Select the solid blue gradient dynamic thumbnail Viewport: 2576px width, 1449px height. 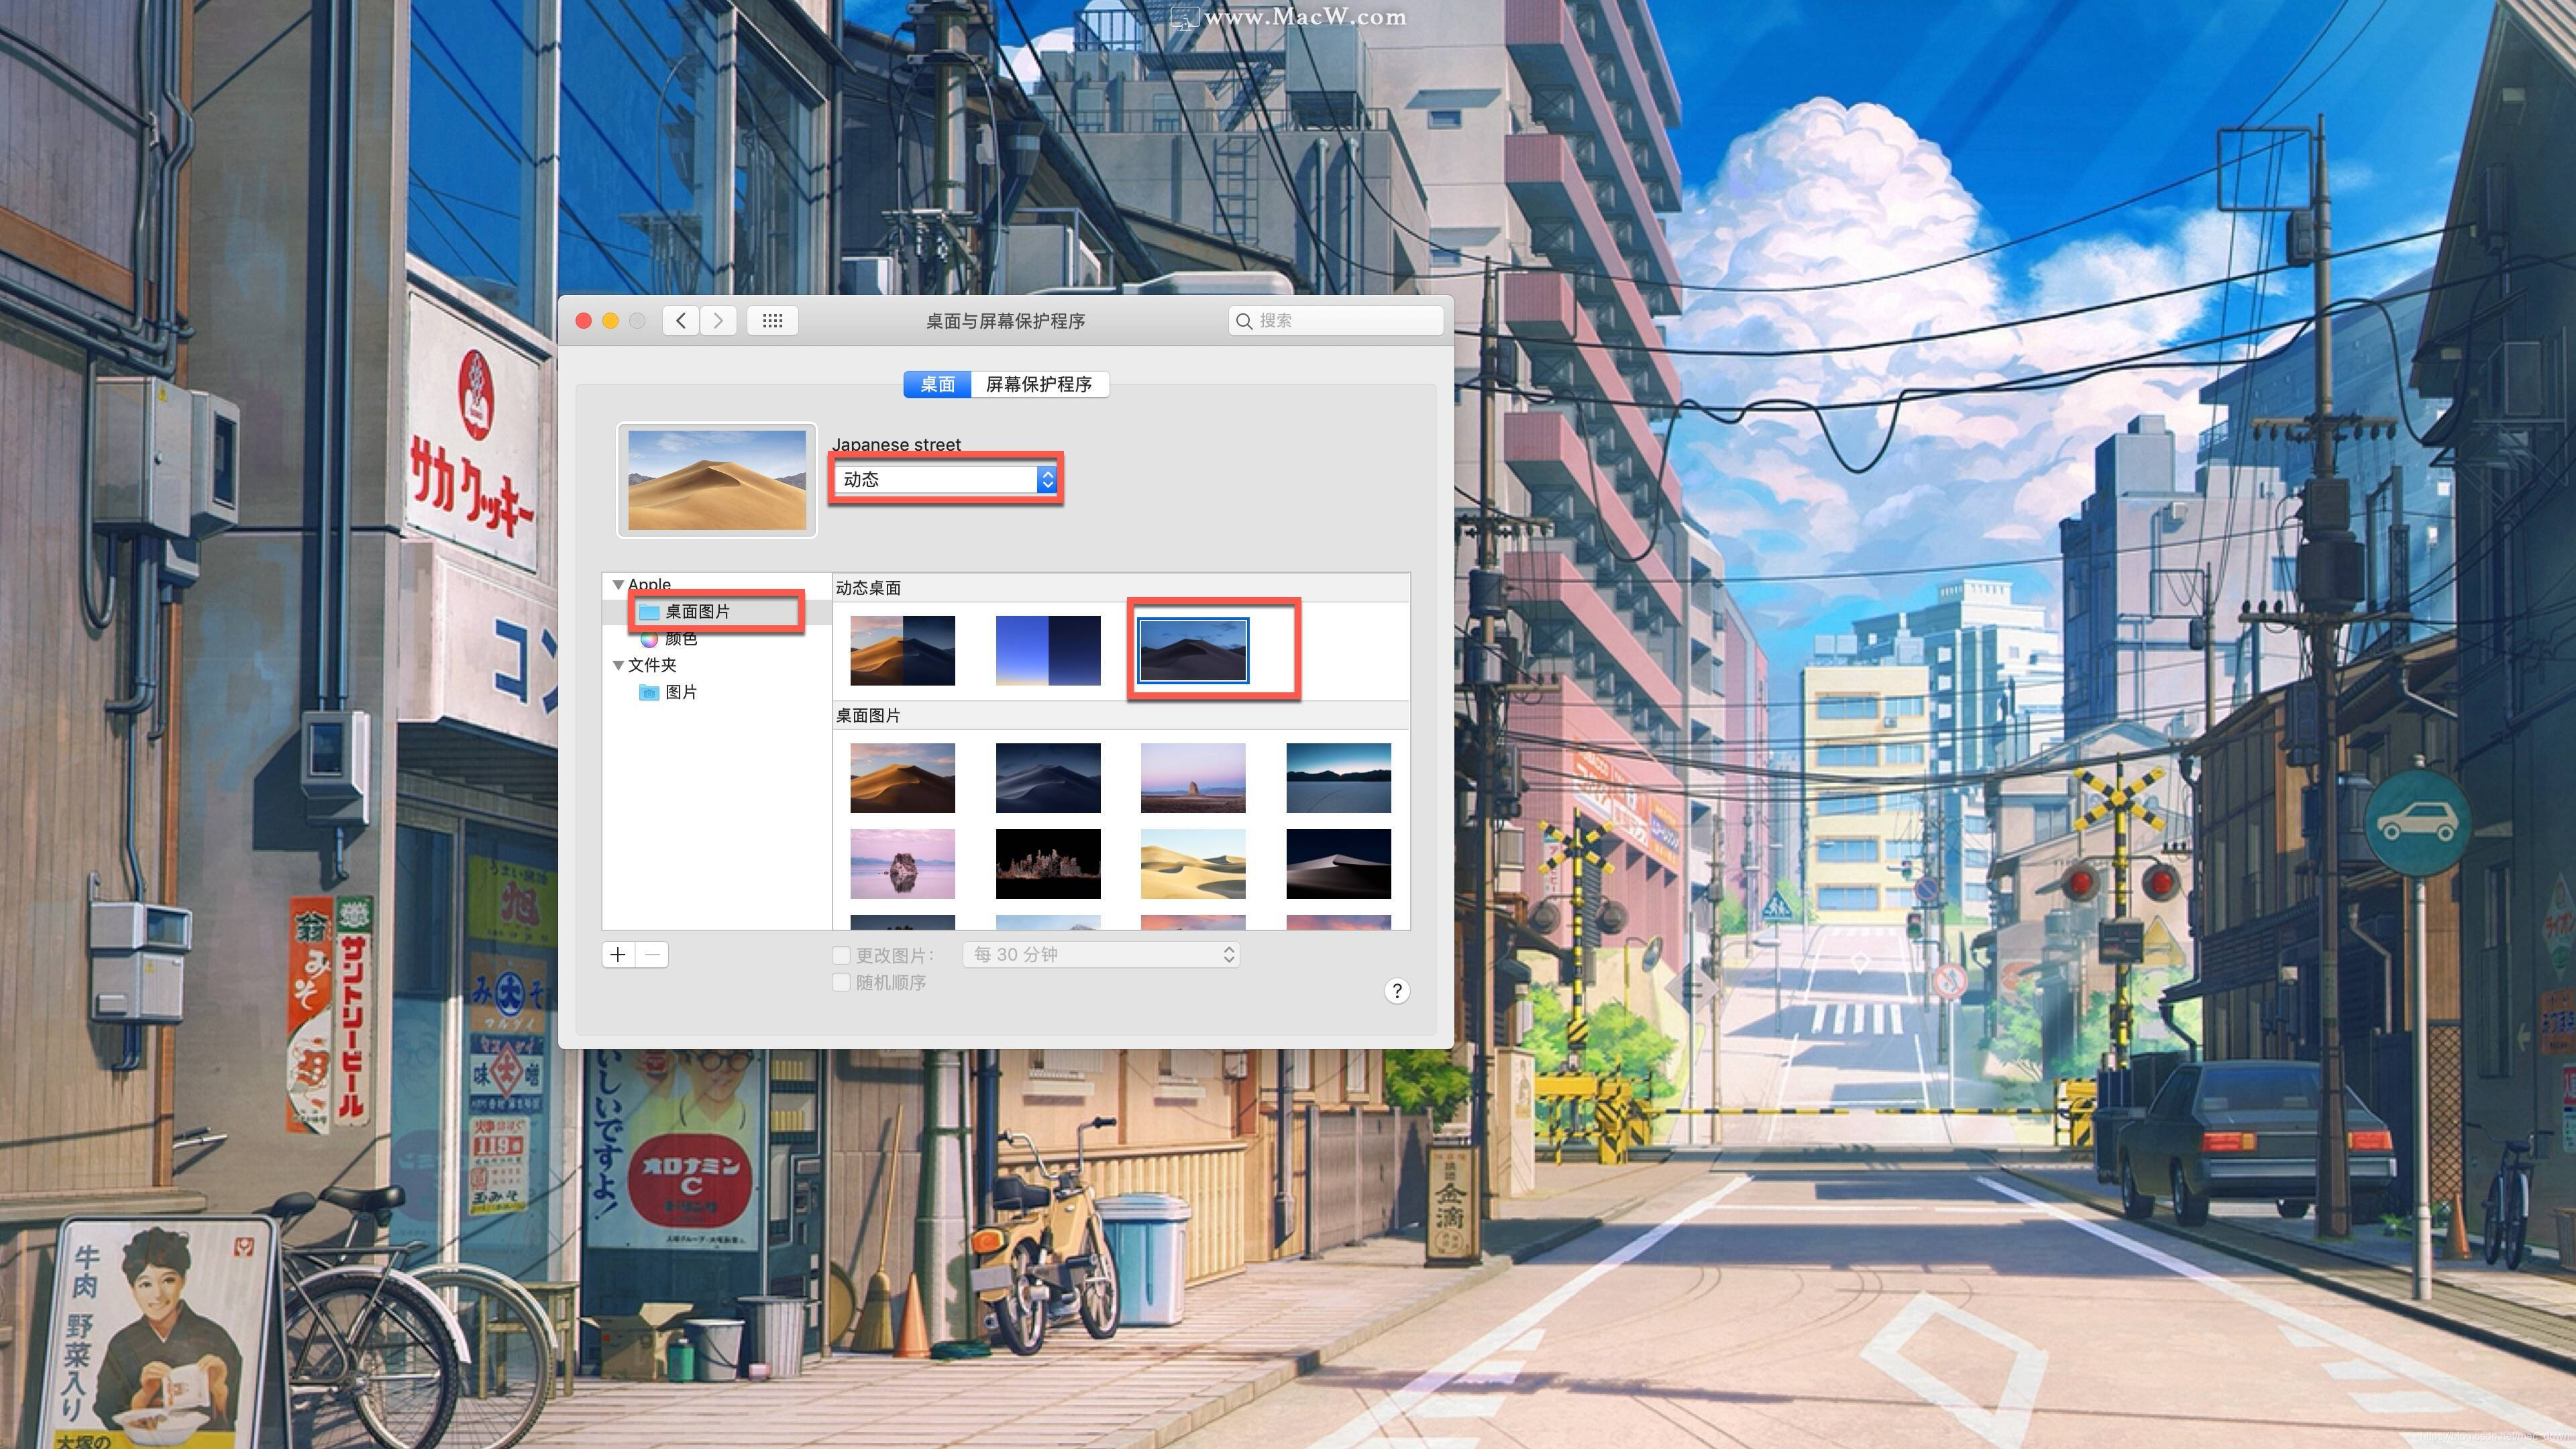pyautogui.click(x=1047, y=651)
